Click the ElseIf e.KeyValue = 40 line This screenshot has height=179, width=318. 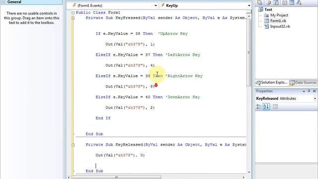[129, 97]
